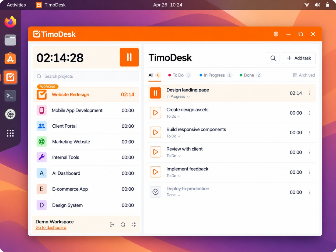This screenshot has width=336, height=252.
Task: Select Mobile App Development project name
Action: pos(77,110)
